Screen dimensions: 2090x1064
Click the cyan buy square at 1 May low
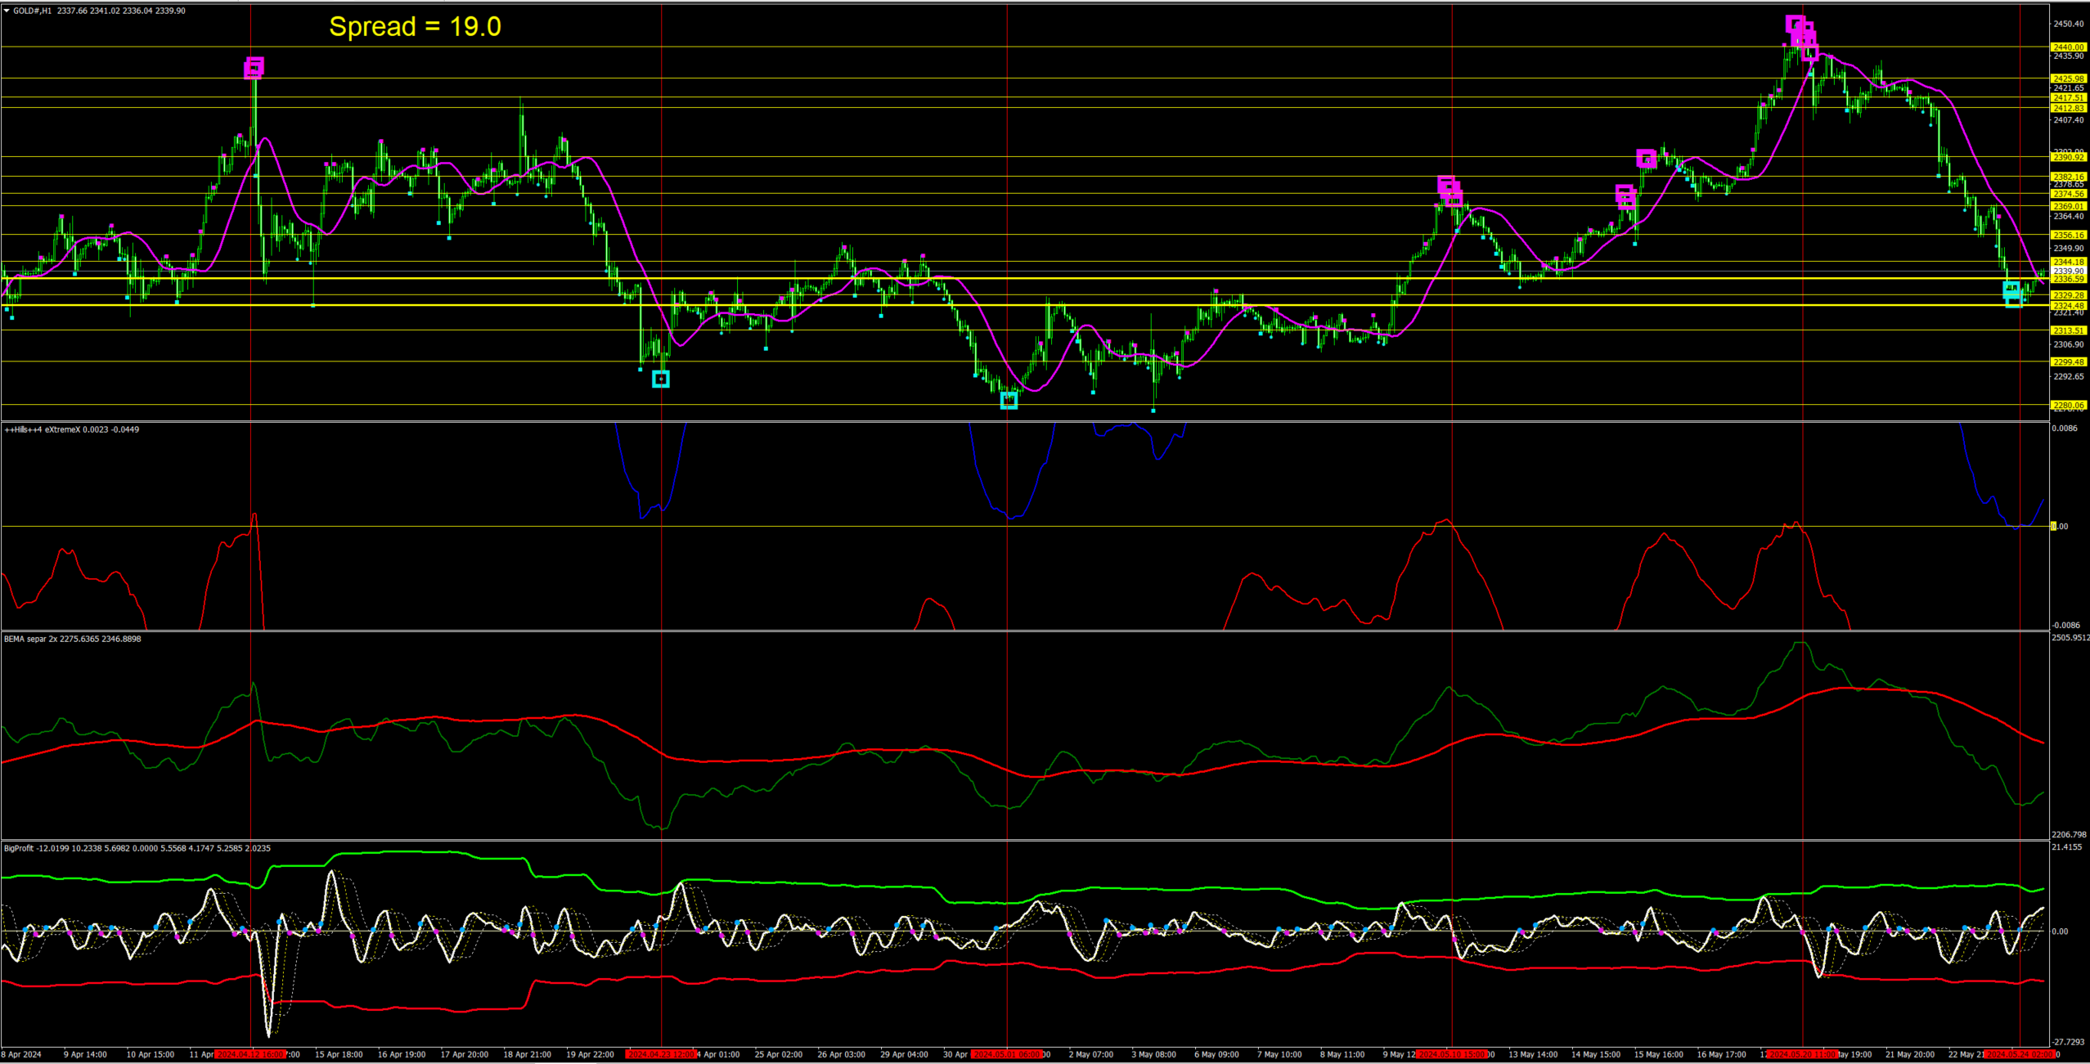click(x=1009, y=400)
